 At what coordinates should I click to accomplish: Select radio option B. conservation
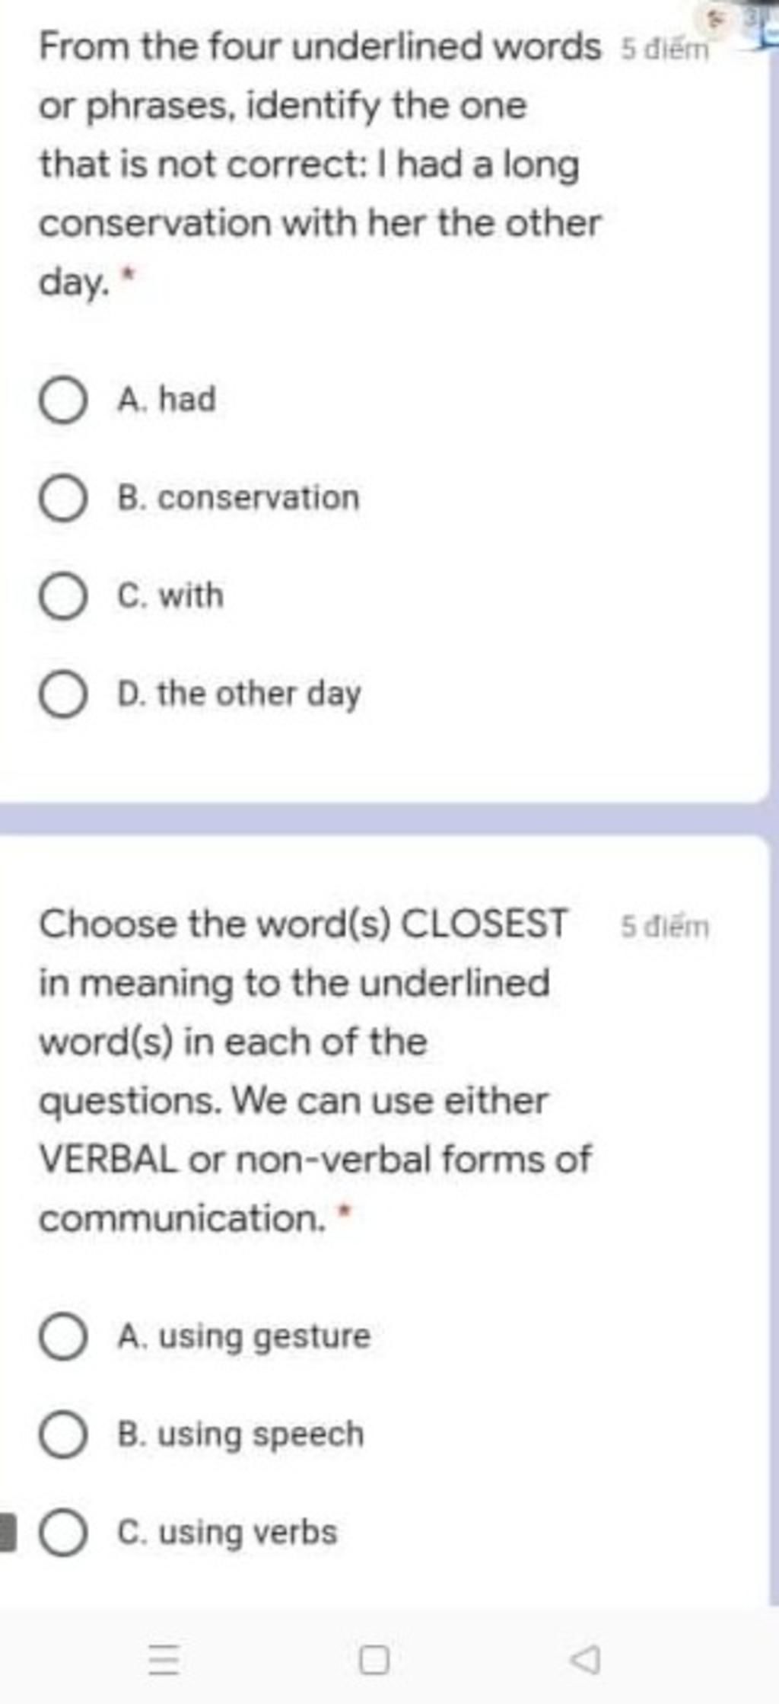click(62, 499)
